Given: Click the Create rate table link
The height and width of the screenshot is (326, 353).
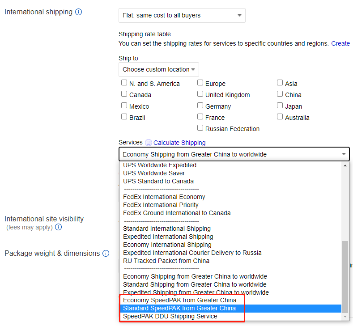Looking at the screenshot, I should pos(340,43).
